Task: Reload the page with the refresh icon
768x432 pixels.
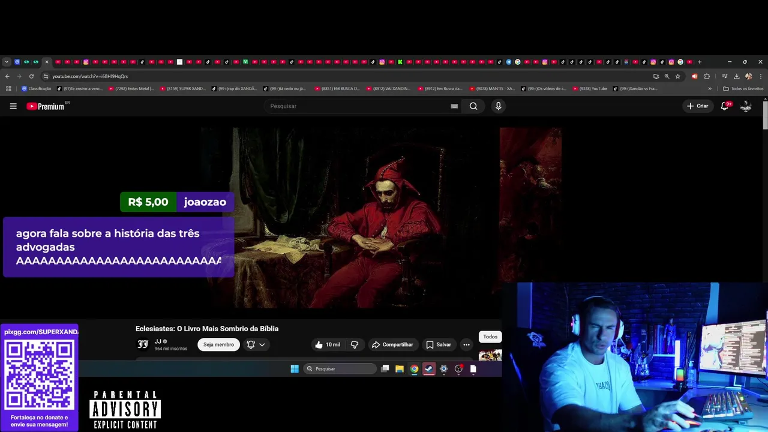Action: click(x=31, y=76)
